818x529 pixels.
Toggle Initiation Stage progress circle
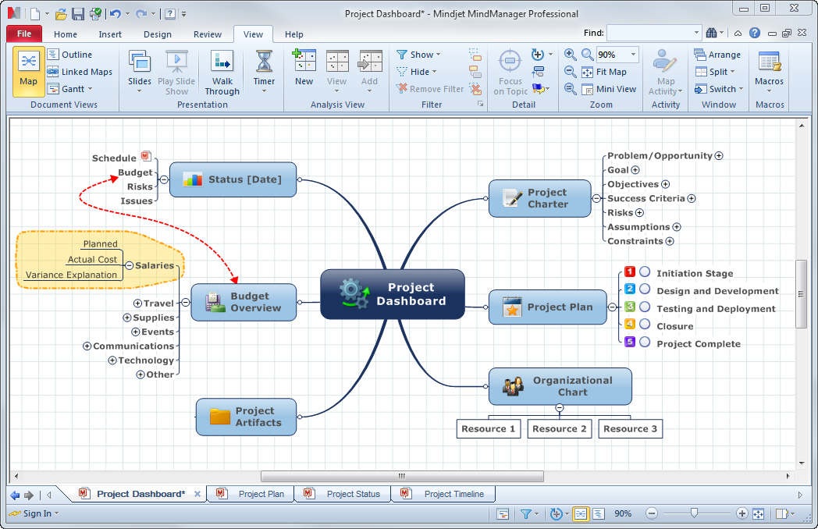645,272
